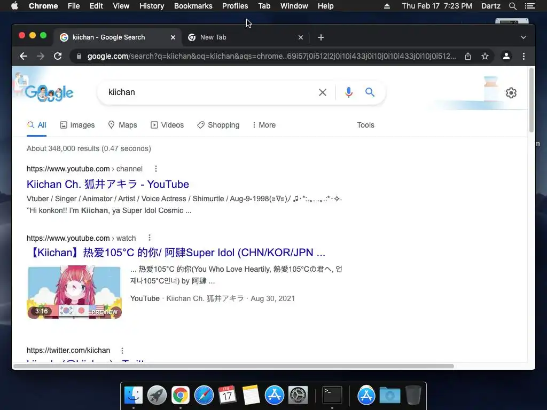This screenshot has width=547, height=410.
Task: Share this page icon in address bar
Action: 468,56
